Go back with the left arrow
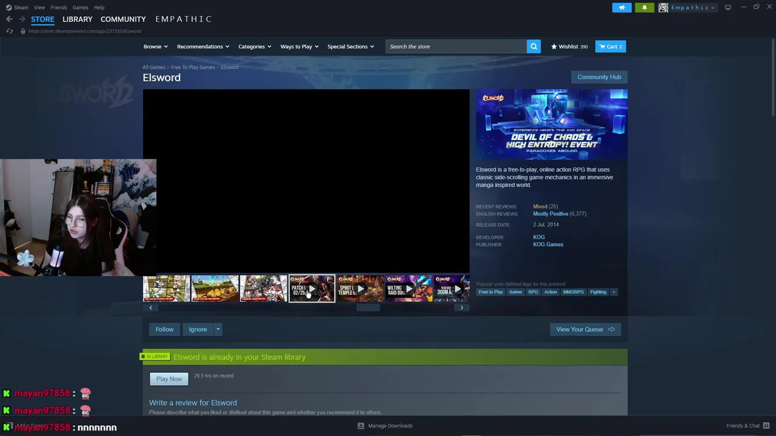This screenshot has width=776, height=436. pos(9,19)
